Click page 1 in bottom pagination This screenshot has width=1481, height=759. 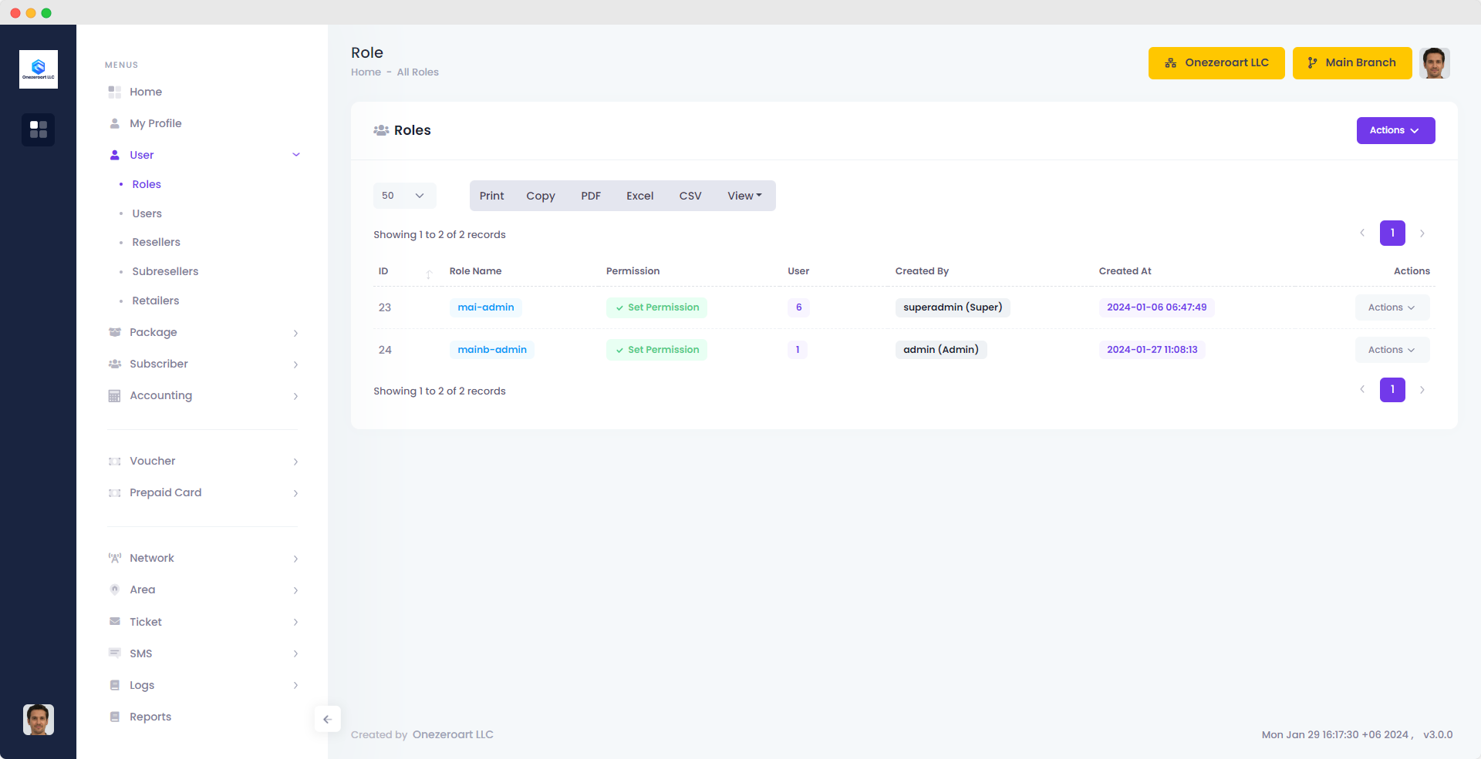(1392, 389)
